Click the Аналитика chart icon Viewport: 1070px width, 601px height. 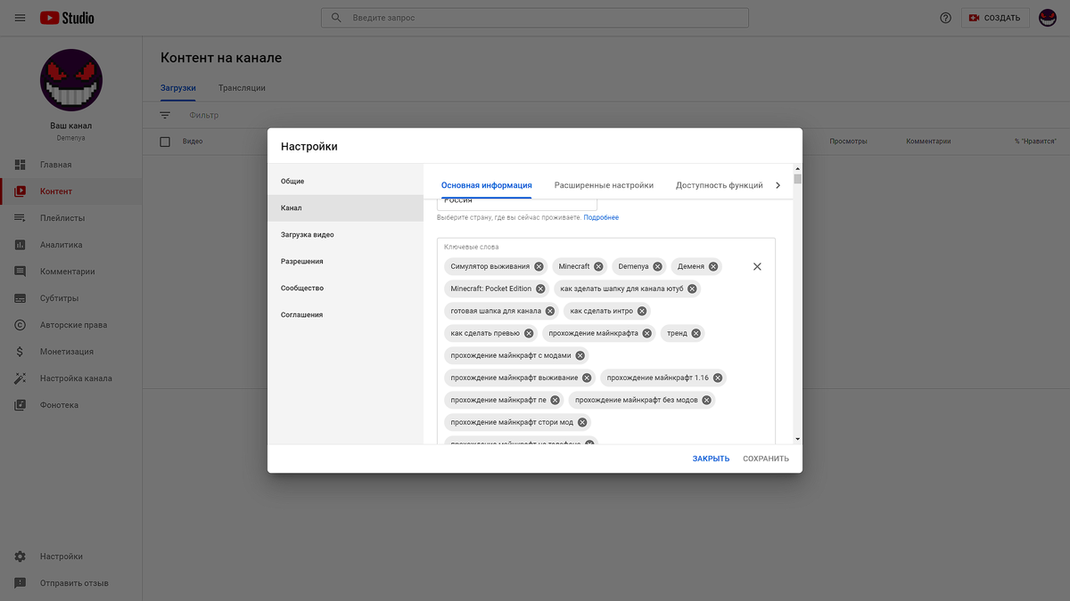click(20, 245)
